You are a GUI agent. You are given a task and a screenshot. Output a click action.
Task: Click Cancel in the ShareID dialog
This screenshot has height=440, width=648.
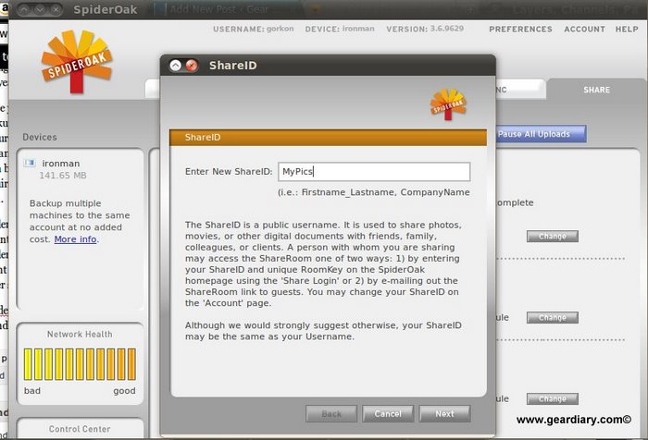tap(388, 413)
